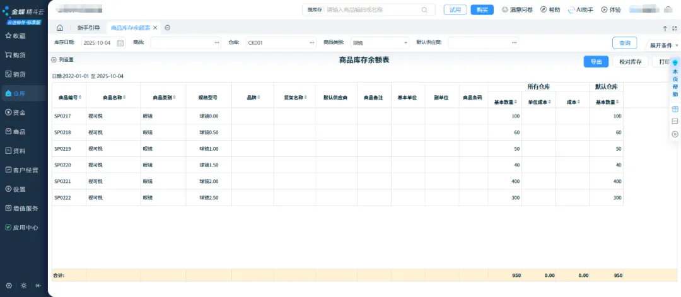Image resolution: width=681 pixels, height=297 pixels.
Task: Toggle the theme brightness sun icon
Action: coord(23,286)
